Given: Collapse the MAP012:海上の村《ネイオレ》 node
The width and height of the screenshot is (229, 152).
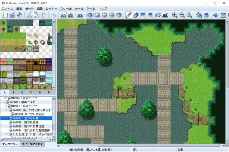Looking at the screenshot, I should coord(7,110).
